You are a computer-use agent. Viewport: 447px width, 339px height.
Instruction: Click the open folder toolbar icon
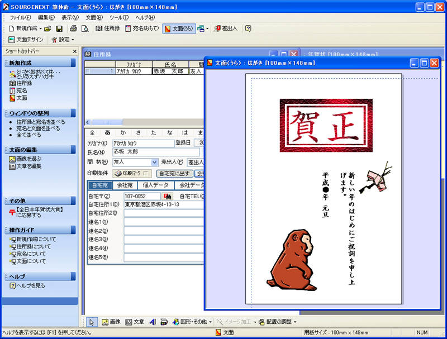[x=47, y=28]
